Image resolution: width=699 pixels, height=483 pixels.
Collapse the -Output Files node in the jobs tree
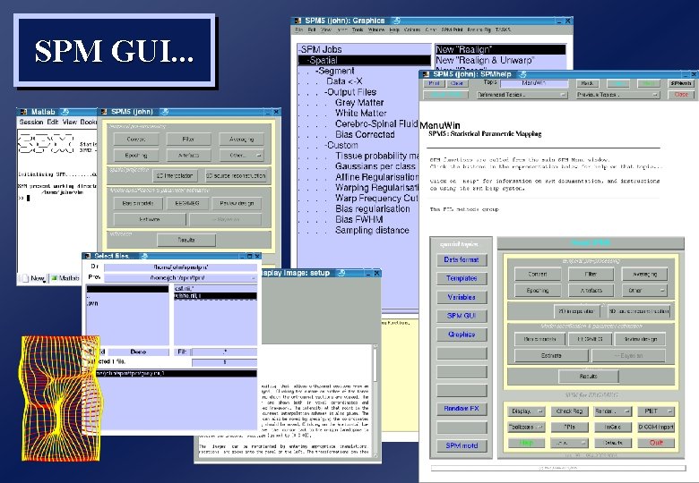[x=350, y=92]
